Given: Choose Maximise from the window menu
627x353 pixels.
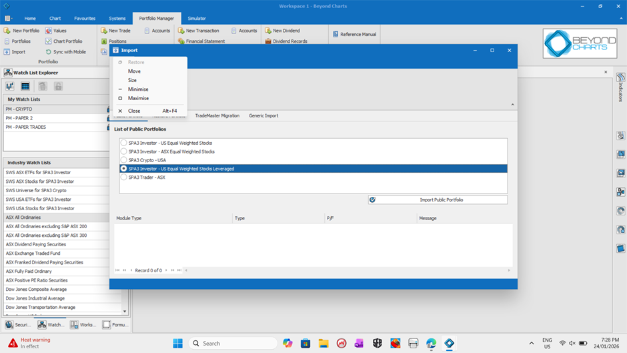Looking at the screenshot, I should pos(138,98).
